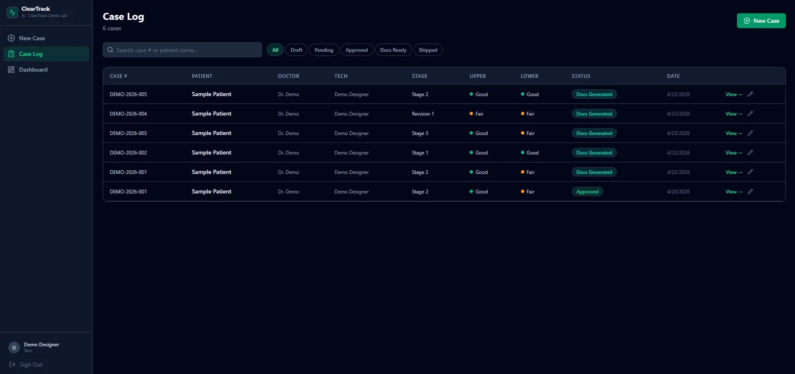Click Docs Generated badge for DEMO-2026-002
This screenshot has width=795, height=374.
click(x=594, y=153)
